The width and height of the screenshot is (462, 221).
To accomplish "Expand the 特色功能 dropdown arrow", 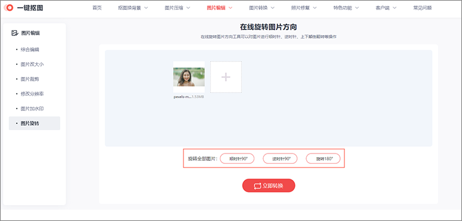I will [x=357, y=8].
